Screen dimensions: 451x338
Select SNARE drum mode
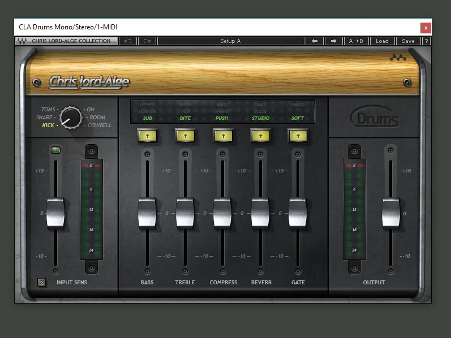44,117
